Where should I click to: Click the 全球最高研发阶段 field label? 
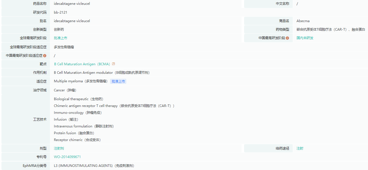(x=33, y=38)
